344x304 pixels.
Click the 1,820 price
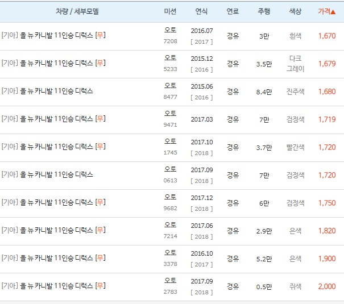coord(327,231)
